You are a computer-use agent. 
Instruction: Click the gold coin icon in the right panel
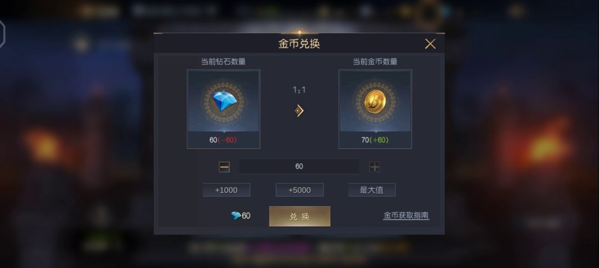[x=375, y=102]
